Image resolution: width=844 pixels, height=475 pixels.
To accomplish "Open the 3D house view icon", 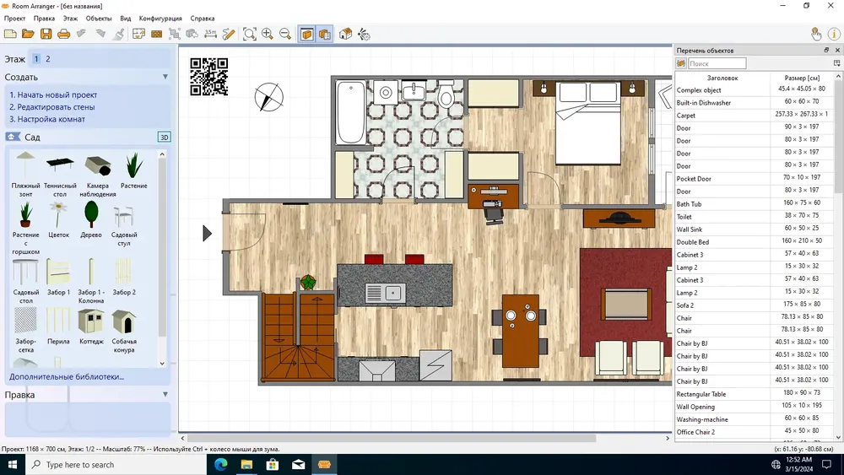I will [x=345, y=34].
